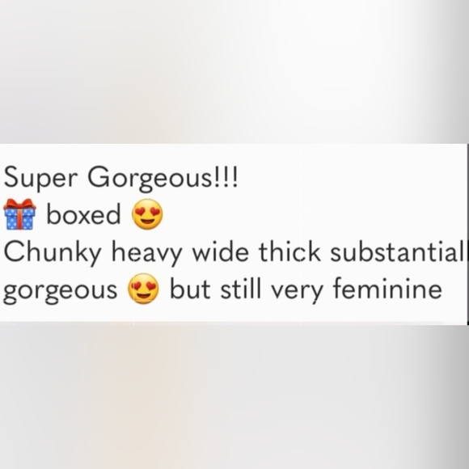
Task: Click the word 'thick'
Action: (289, 251)
